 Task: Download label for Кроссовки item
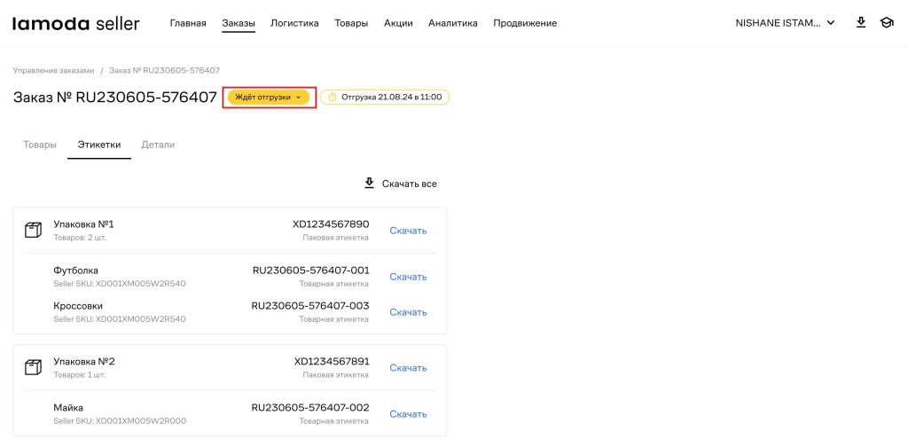pyautogui.click(x=408, y=312)
